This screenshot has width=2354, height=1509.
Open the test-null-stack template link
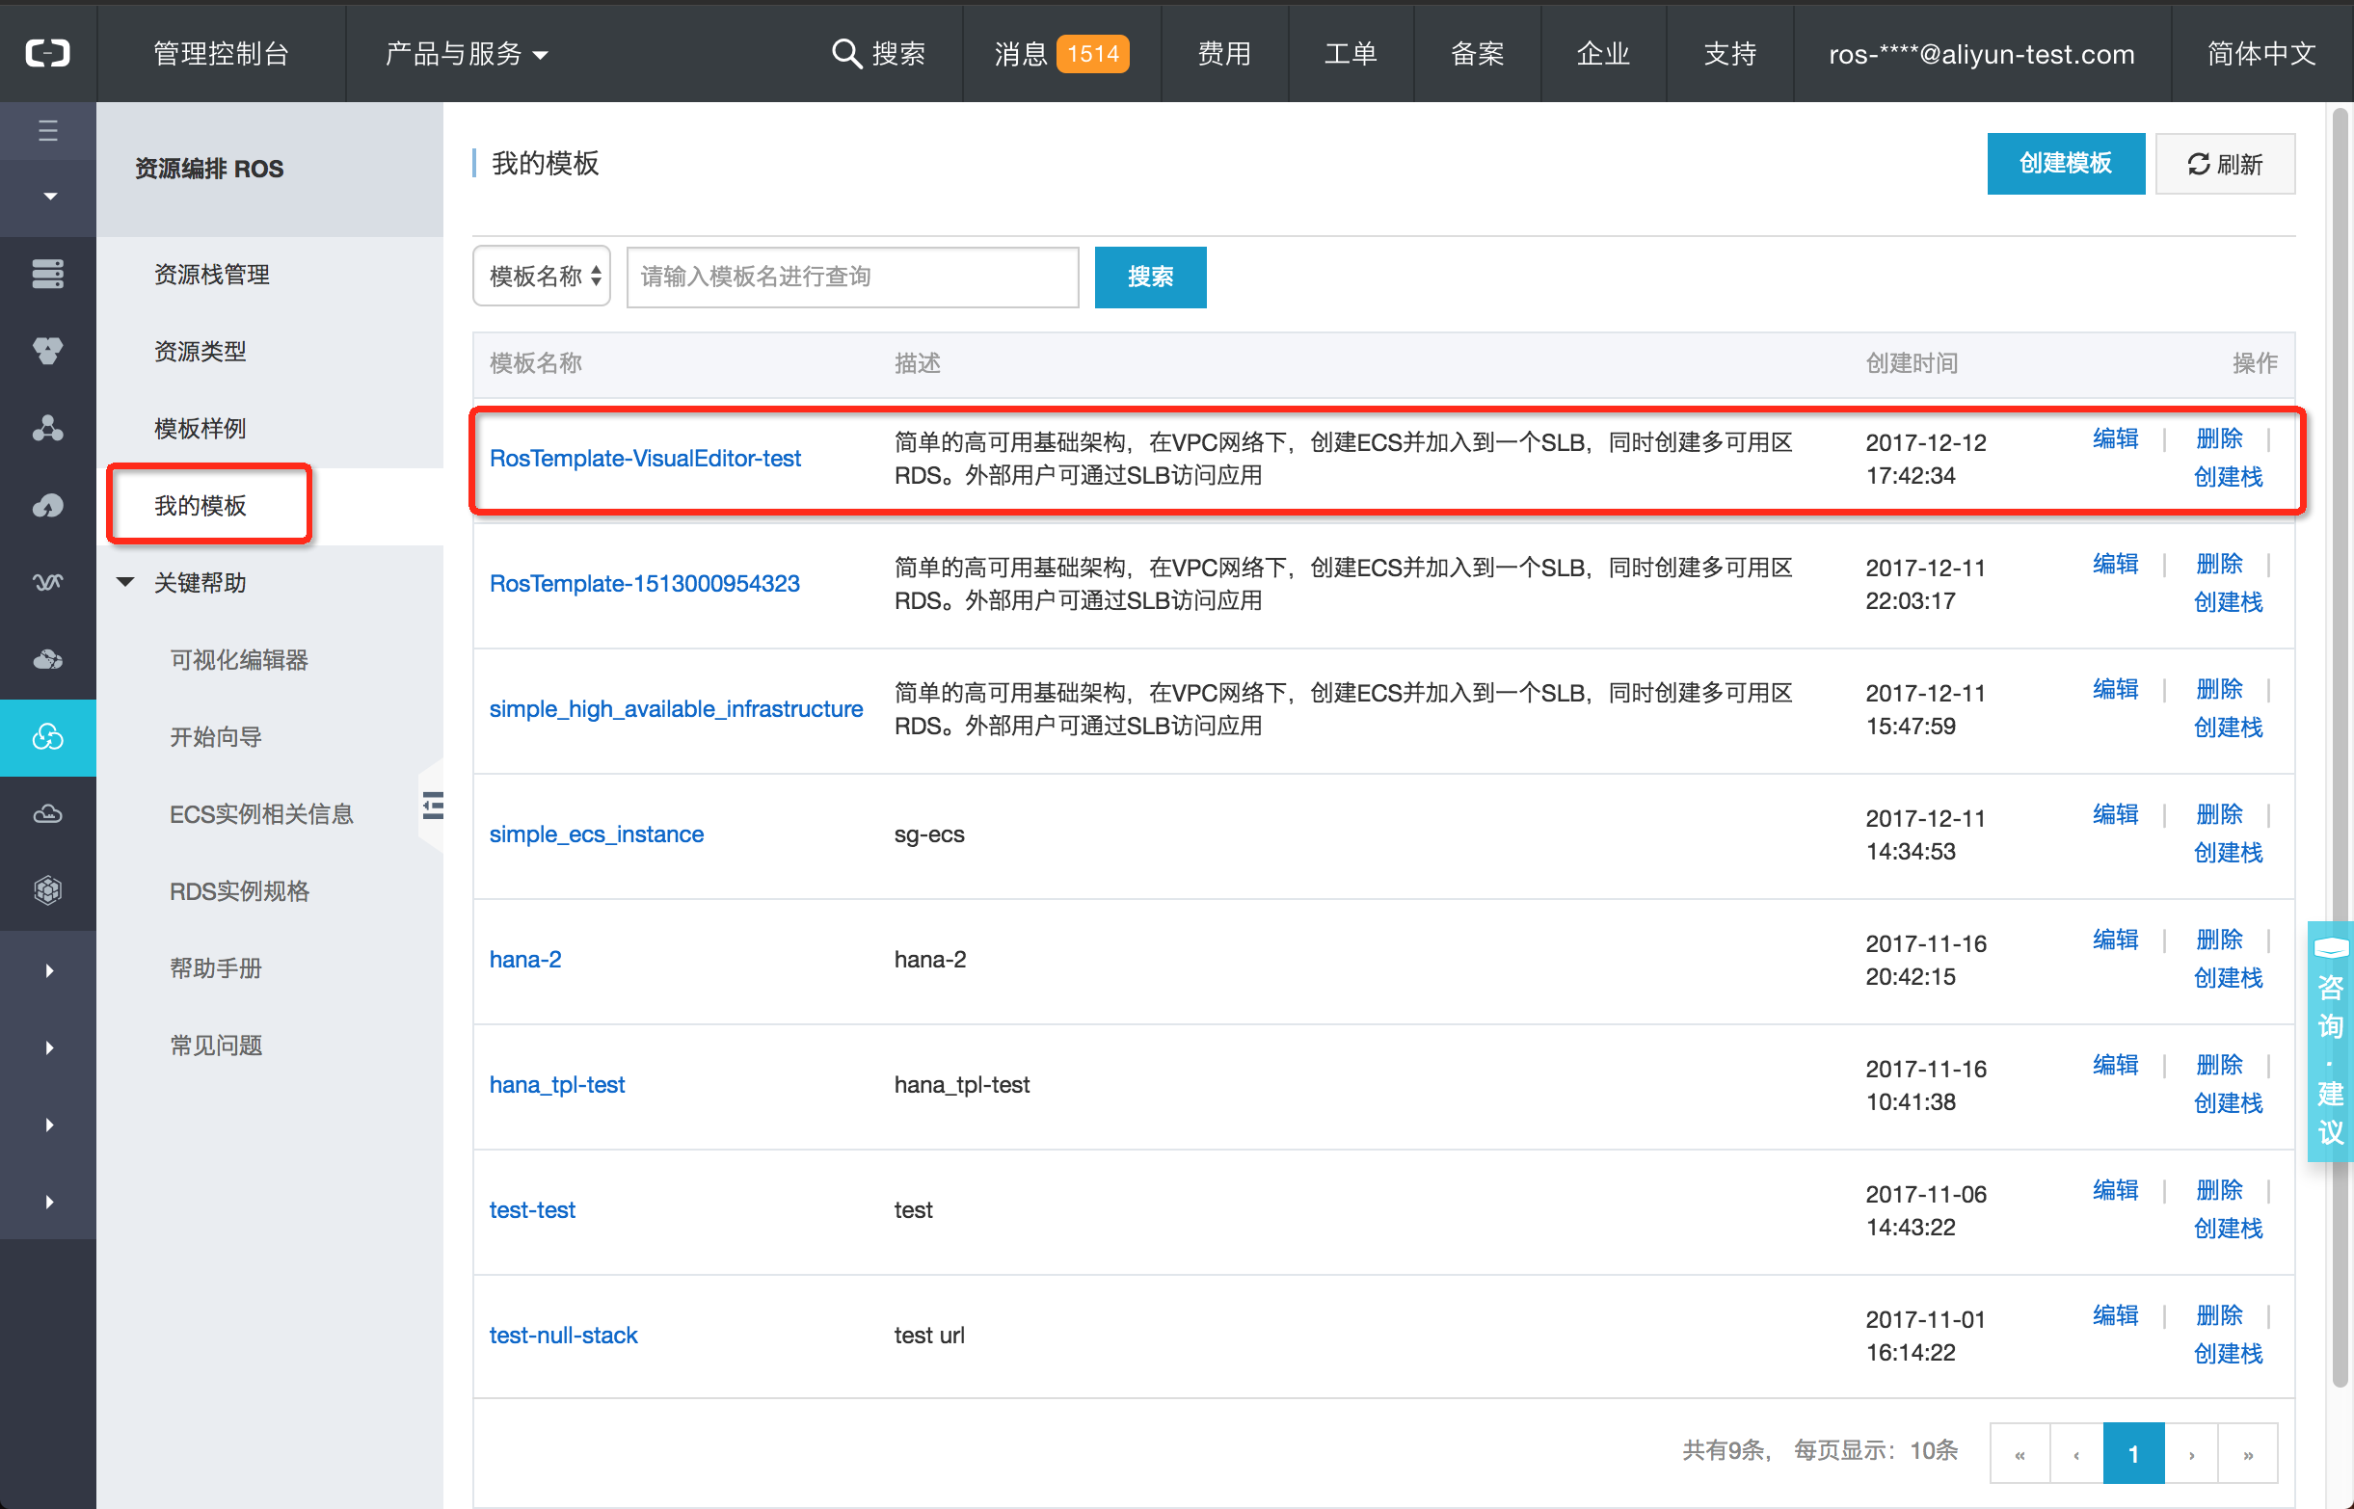pos(564,1336)
